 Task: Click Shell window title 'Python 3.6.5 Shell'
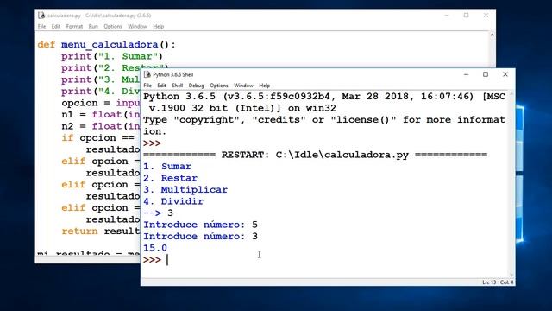click(x=172, y=75)
